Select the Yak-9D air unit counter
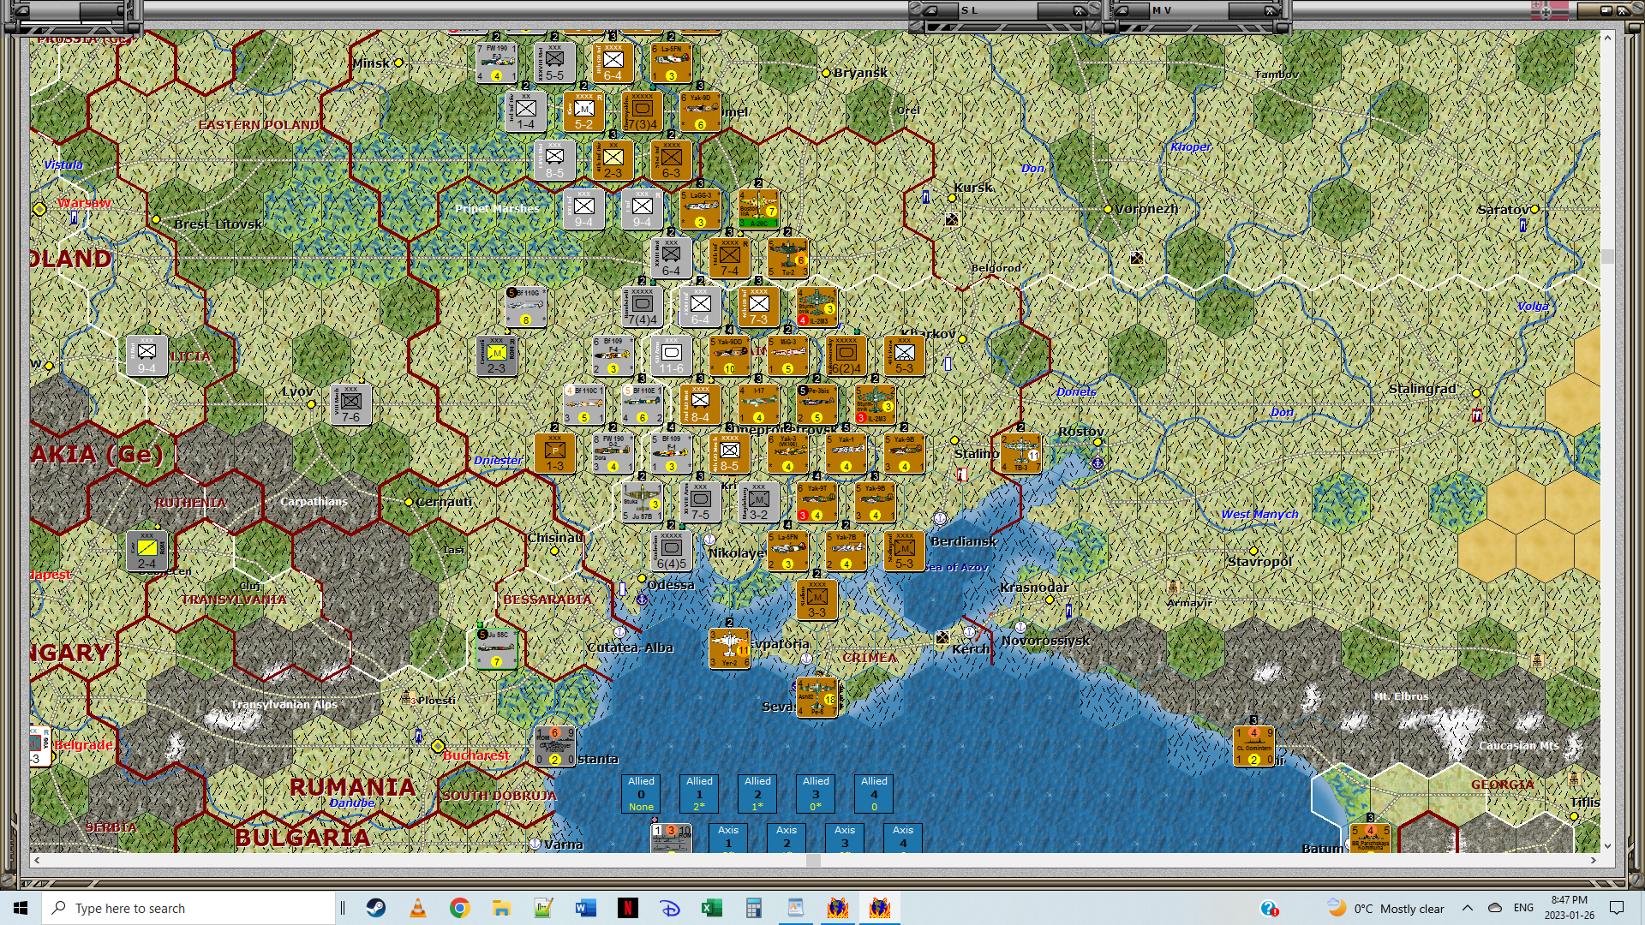 (x=701, y=111)
